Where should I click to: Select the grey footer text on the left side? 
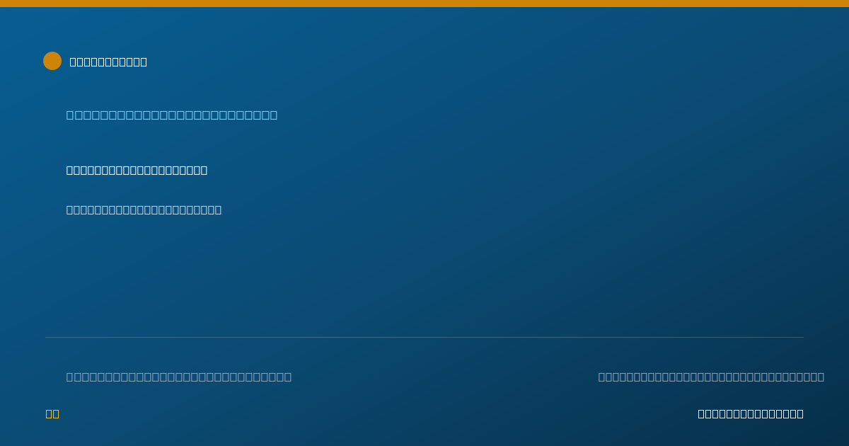coord(179,377)
